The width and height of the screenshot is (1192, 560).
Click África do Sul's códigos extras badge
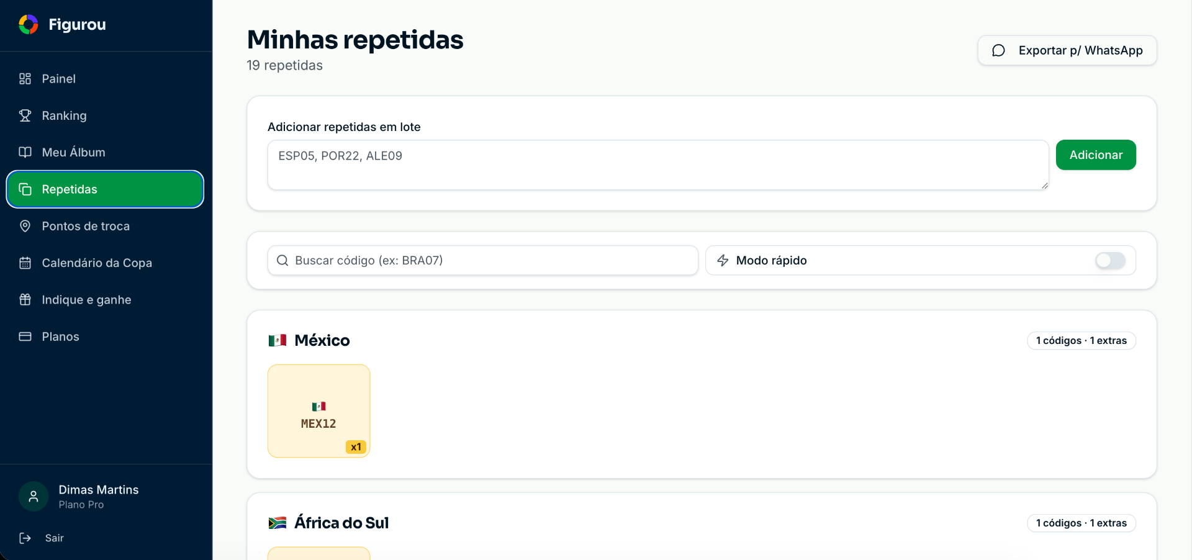point(1081,523)
